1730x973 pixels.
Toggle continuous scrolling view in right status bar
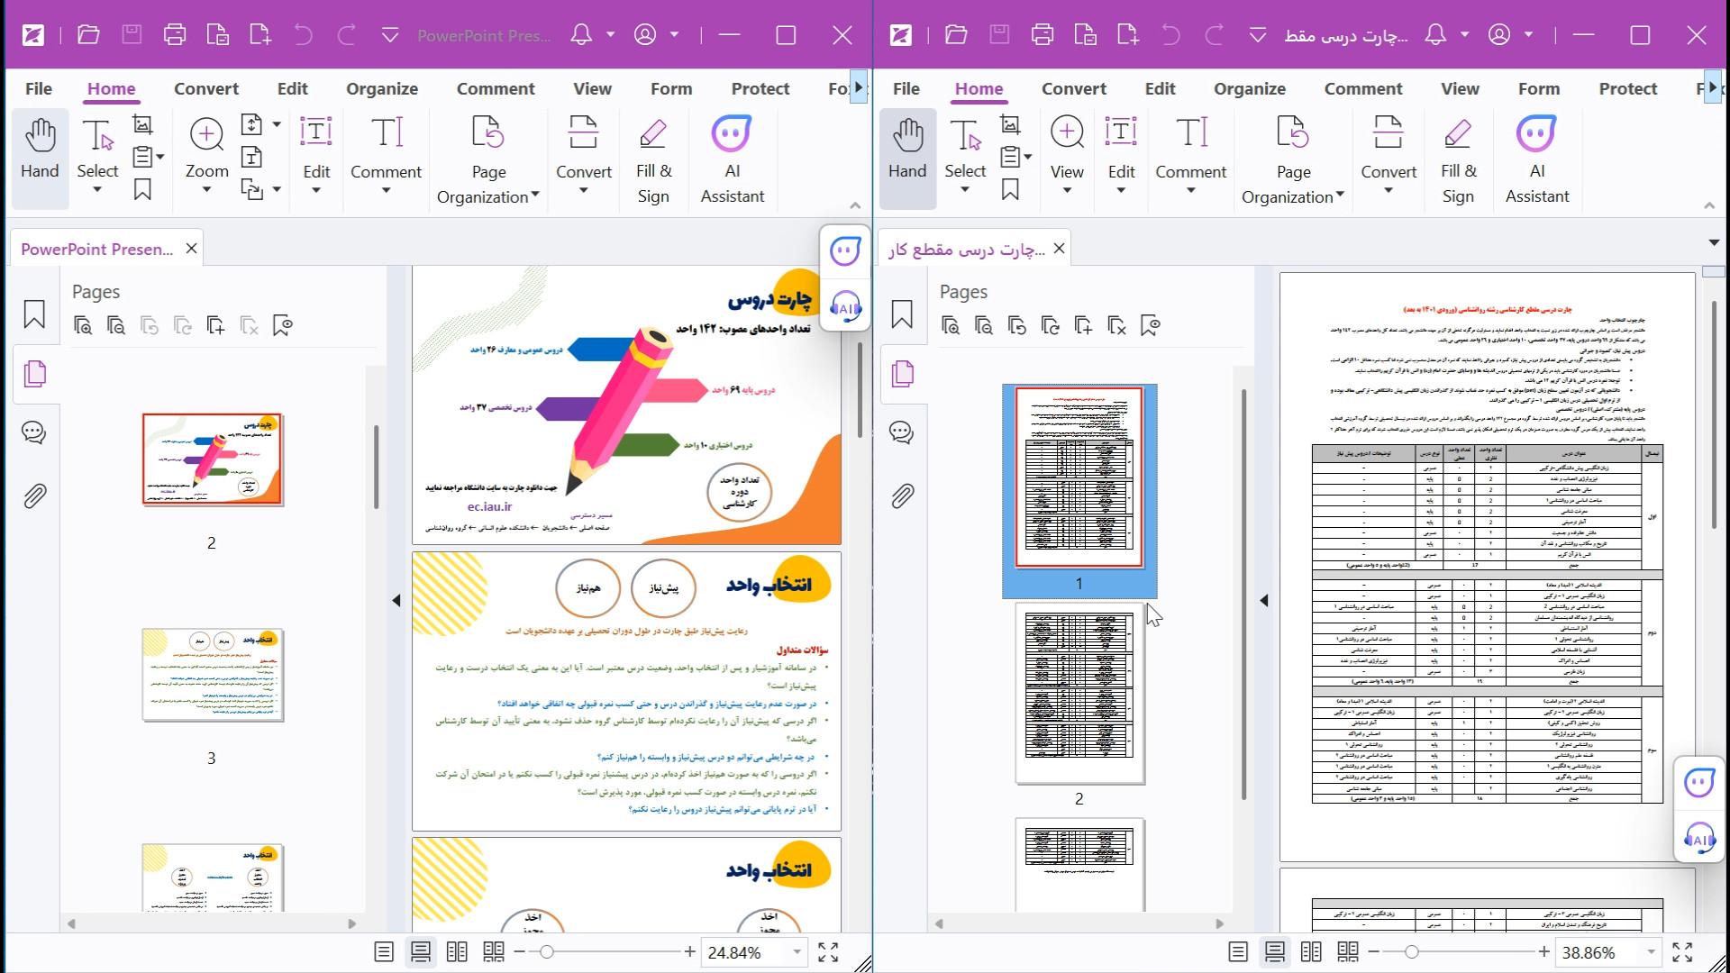(1274, 952)
